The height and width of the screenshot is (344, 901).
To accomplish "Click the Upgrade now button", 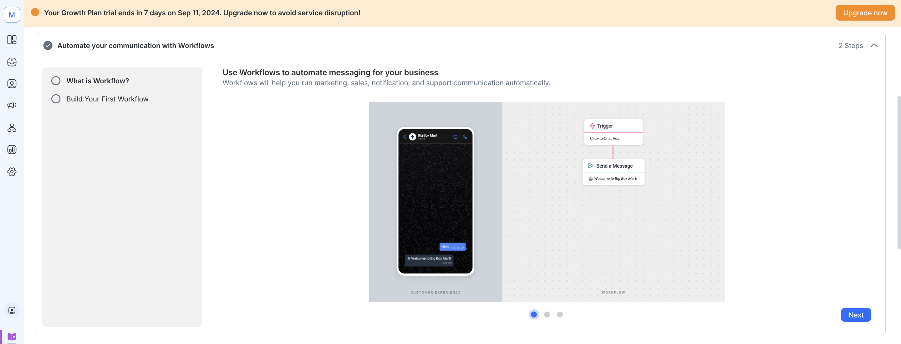I will (x=865, y=13).
